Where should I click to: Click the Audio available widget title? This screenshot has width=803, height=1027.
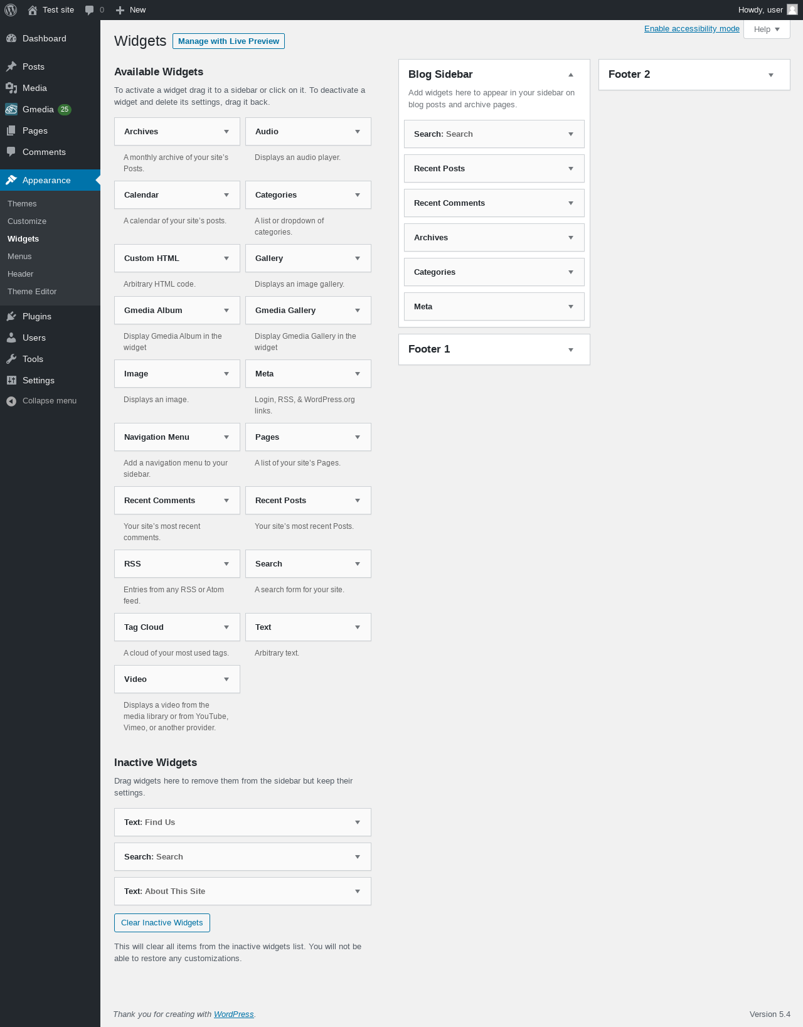[267, 132]
